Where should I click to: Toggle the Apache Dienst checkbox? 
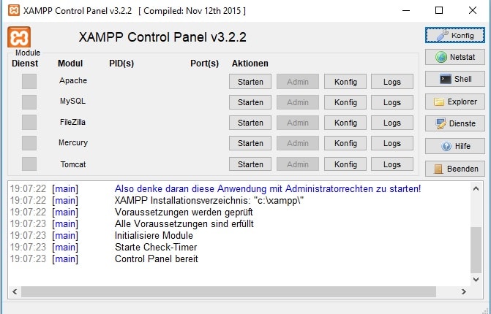tap(29, 81)
